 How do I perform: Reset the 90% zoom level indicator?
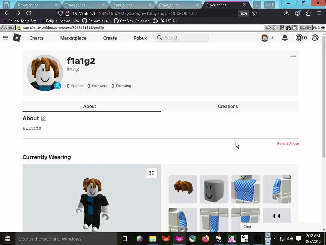(244, 13)
